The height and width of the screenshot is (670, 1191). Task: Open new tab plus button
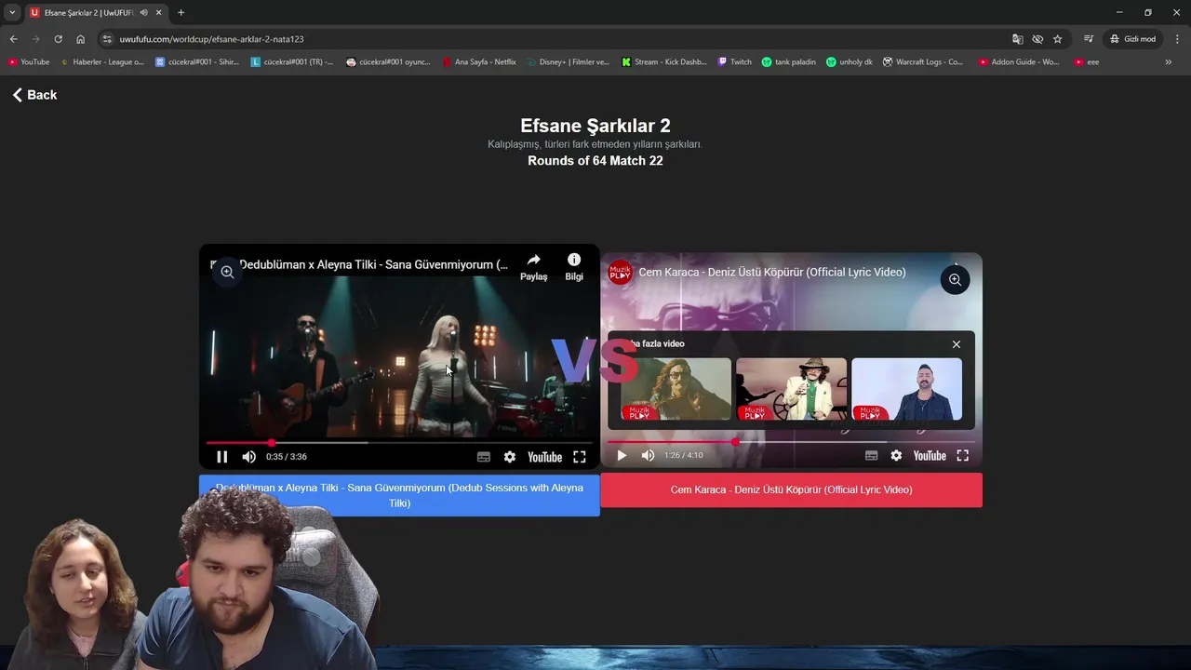181,12
